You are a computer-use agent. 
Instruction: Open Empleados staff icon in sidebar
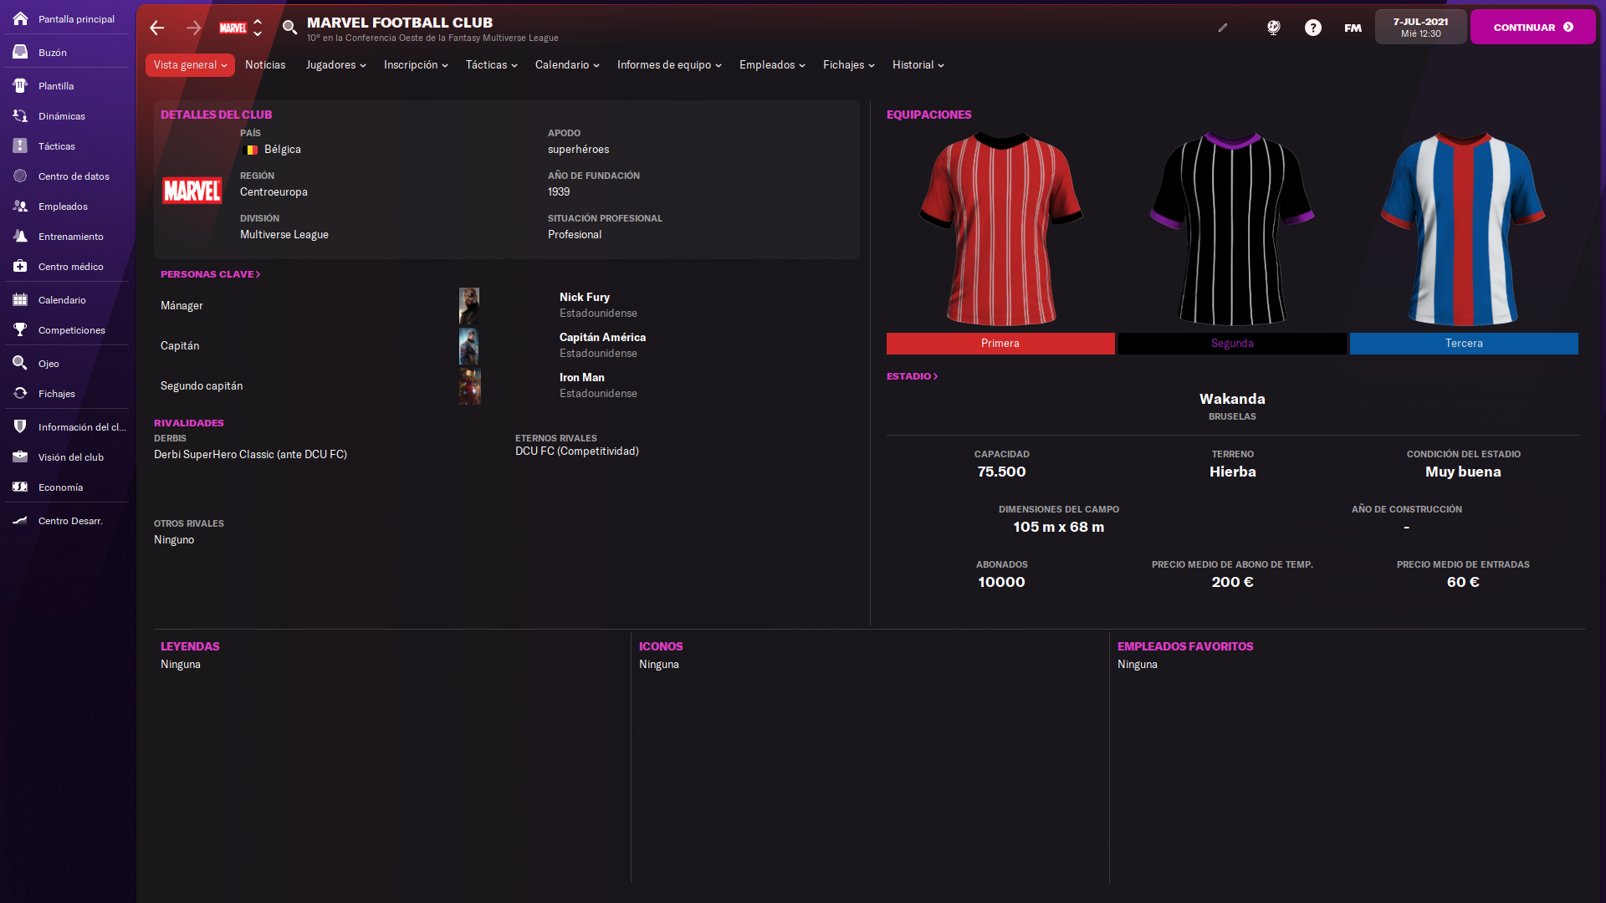[x=20, y=206]
